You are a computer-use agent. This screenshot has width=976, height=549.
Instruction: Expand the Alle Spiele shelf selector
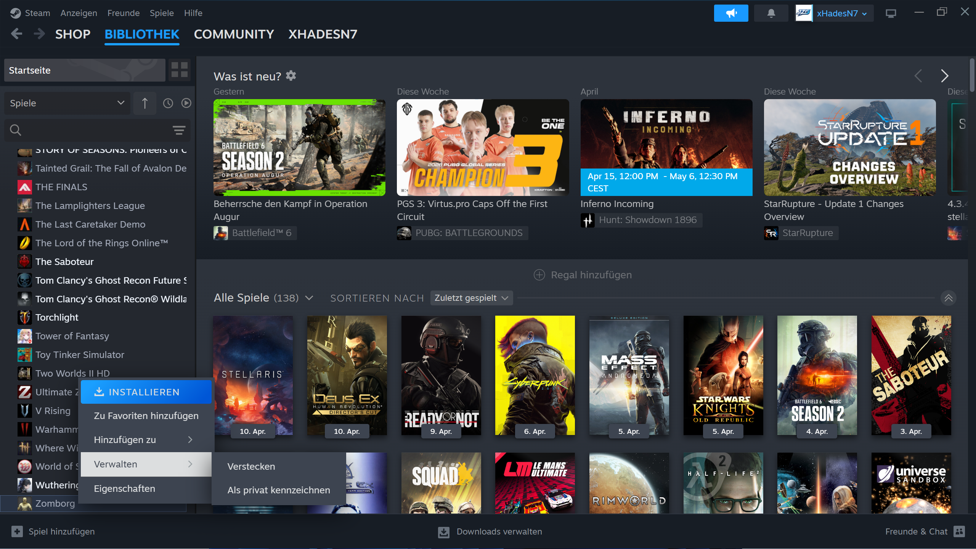click(309, 298)
